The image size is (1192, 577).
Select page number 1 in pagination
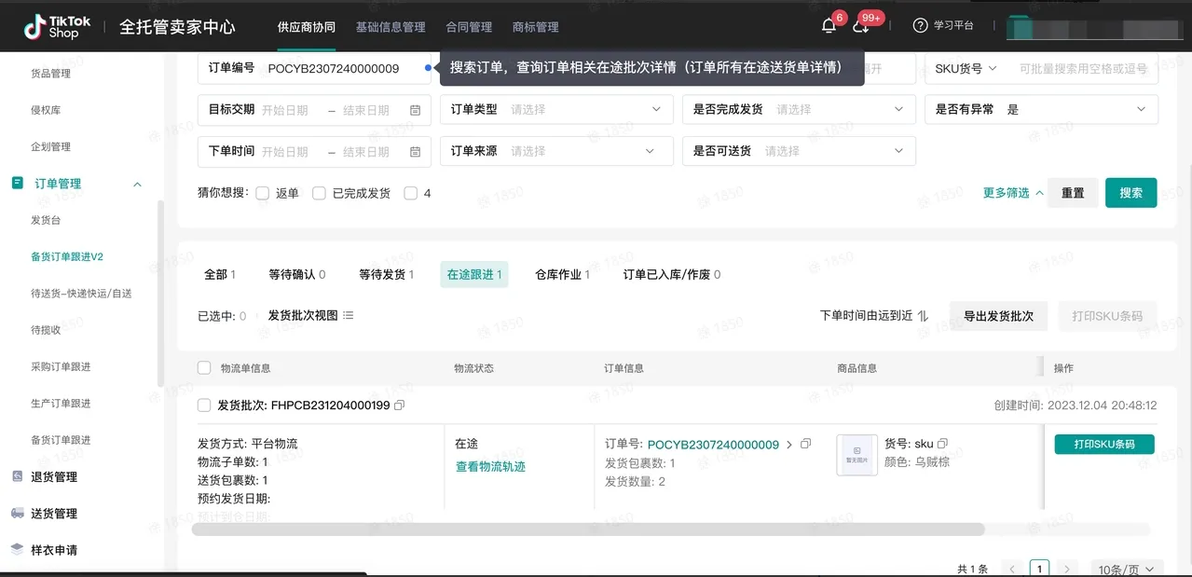1039,569
